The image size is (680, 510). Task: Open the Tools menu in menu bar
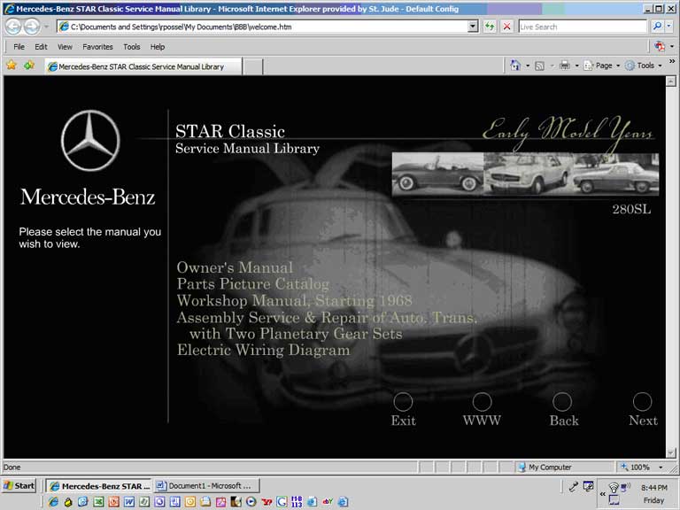coord(131,47)
